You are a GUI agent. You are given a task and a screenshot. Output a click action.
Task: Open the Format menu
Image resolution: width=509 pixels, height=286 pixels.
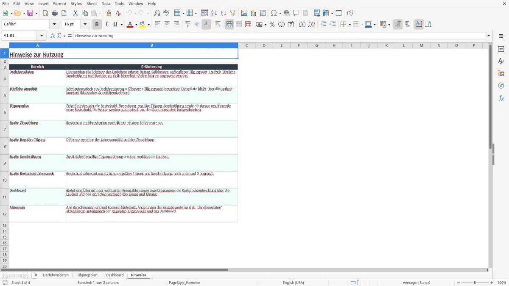59,3
